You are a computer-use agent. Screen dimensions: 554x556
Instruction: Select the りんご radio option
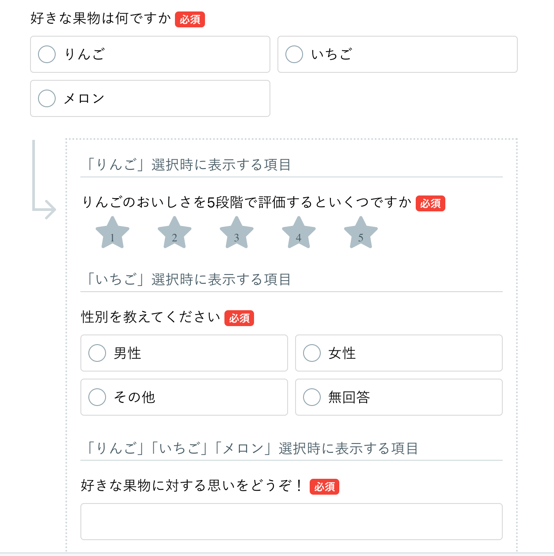tap(47, 54)
